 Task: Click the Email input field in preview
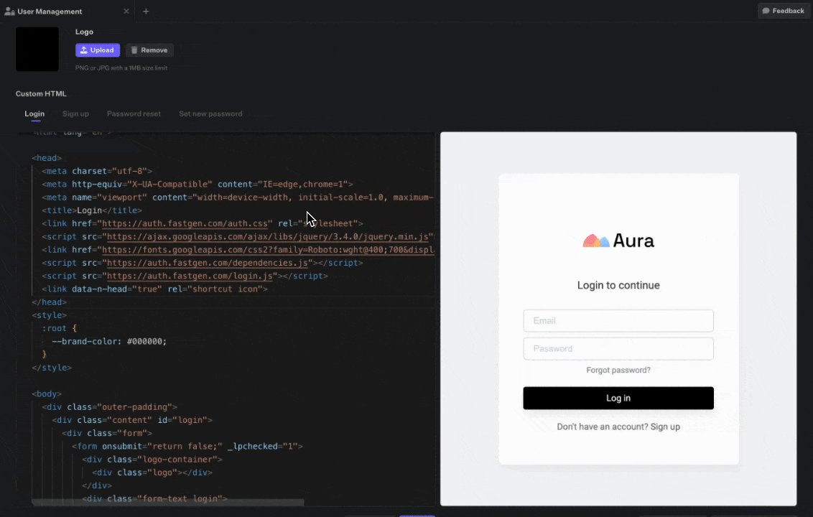618,320
